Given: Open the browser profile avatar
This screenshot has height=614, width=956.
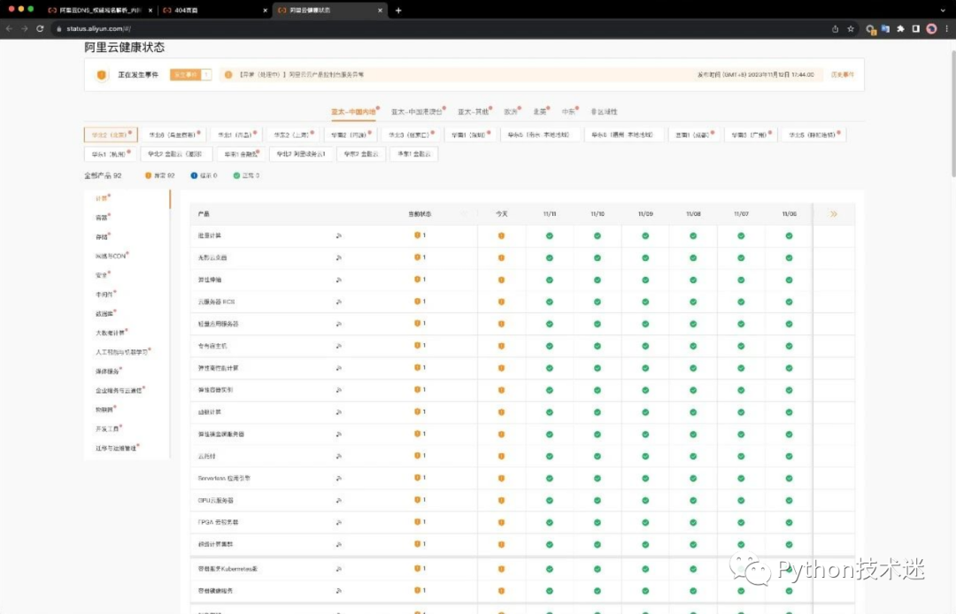Looking at the screenshot, I should point(931,28).
